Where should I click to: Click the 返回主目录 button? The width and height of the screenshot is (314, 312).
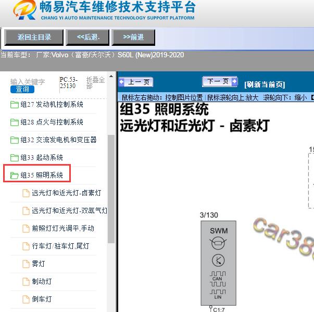coord(34,38)
